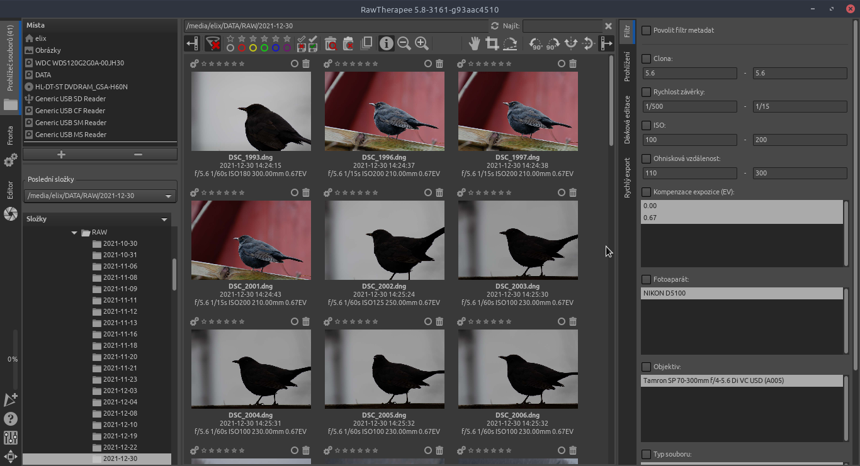
Task: Flip image vertically icon
Action: [x=588, y=43]
